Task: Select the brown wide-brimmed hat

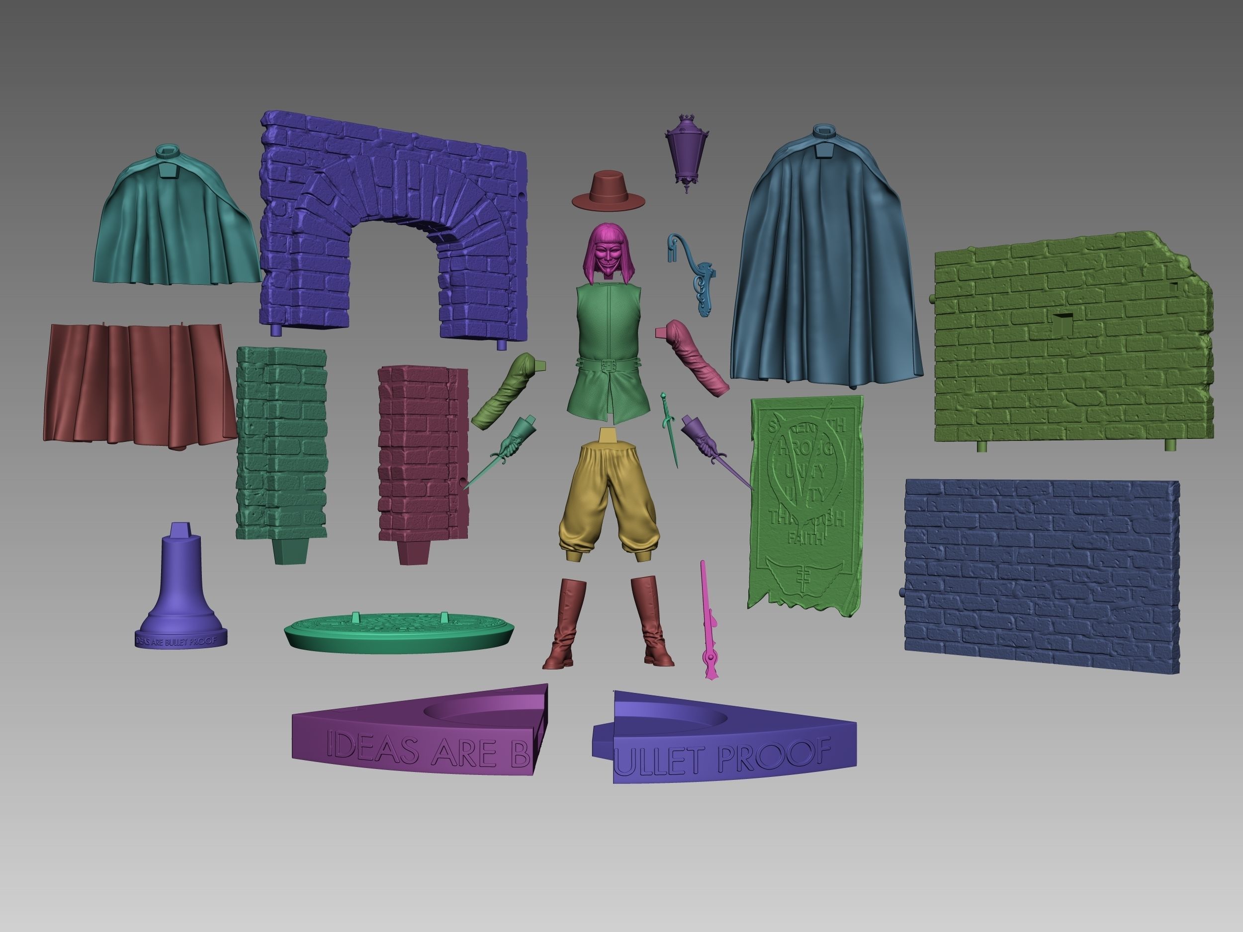Action: (609, 191)
